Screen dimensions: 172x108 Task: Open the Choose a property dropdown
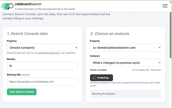coord(42,48)
